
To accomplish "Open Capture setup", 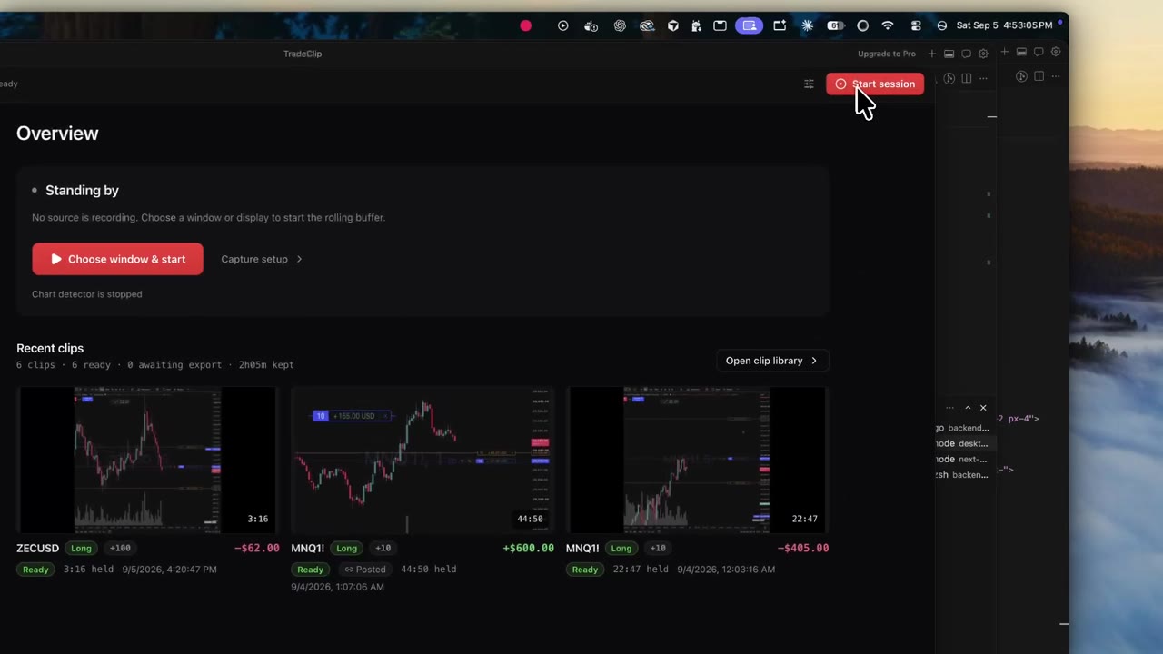I will (x=262, y=259).
